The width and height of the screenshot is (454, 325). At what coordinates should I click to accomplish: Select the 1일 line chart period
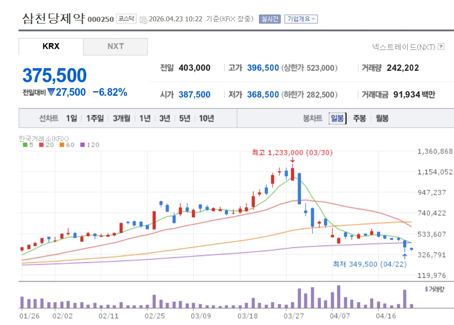72,118
